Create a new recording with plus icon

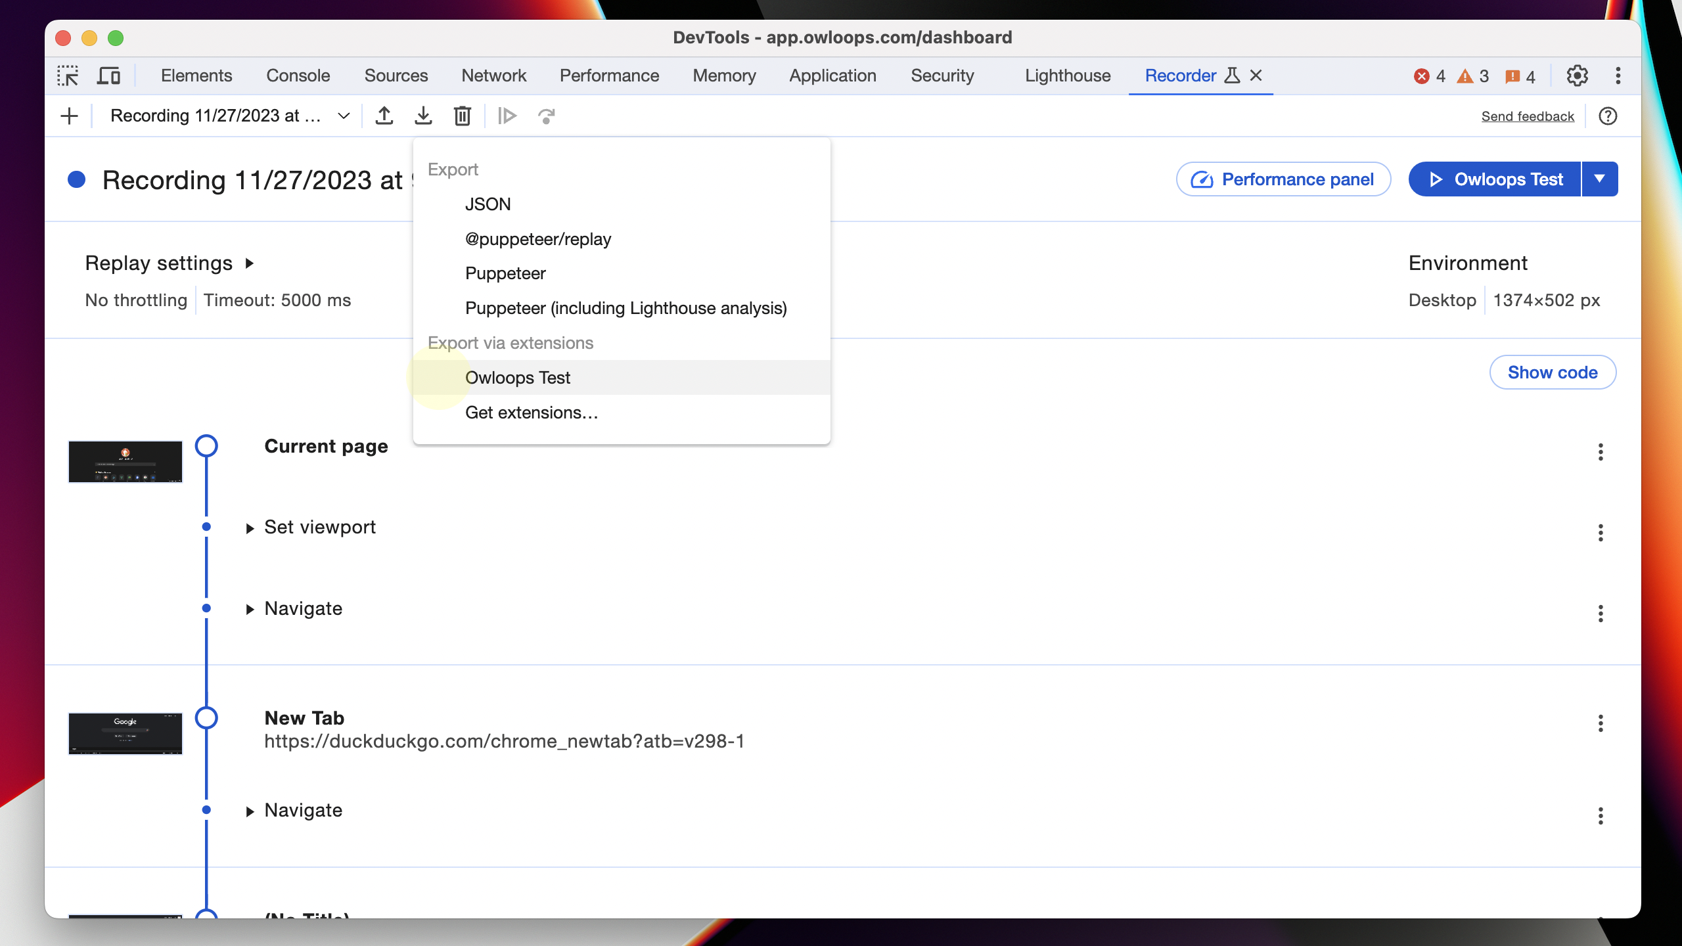[69, 116]
